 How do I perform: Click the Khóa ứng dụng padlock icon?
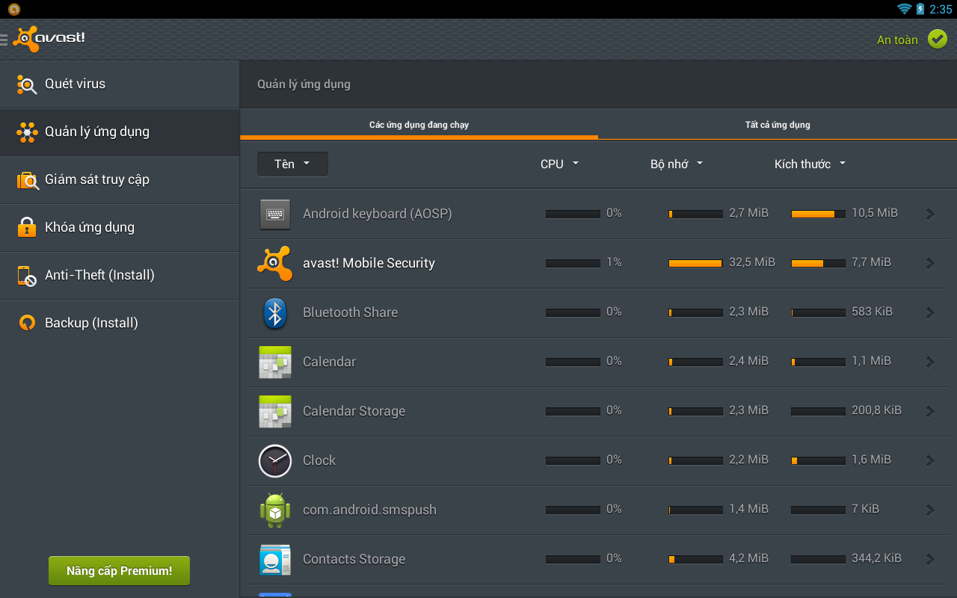pos(27,227)
